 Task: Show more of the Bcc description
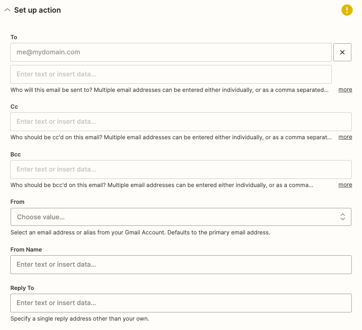(x=345, y=185)
